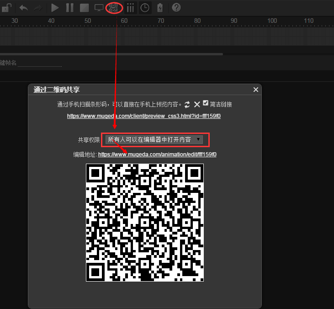The image size is (334, 309).
Task: Open help with the question mark icon
Action: coord(176,8)
